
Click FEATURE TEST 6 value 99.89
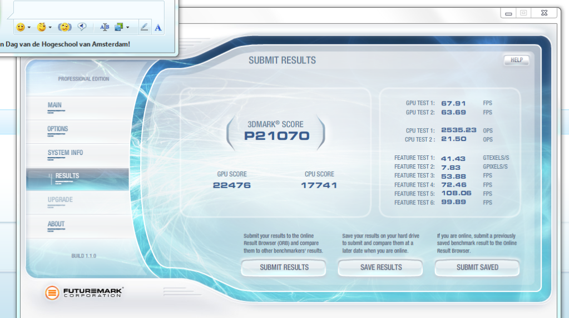pos(453,202)
